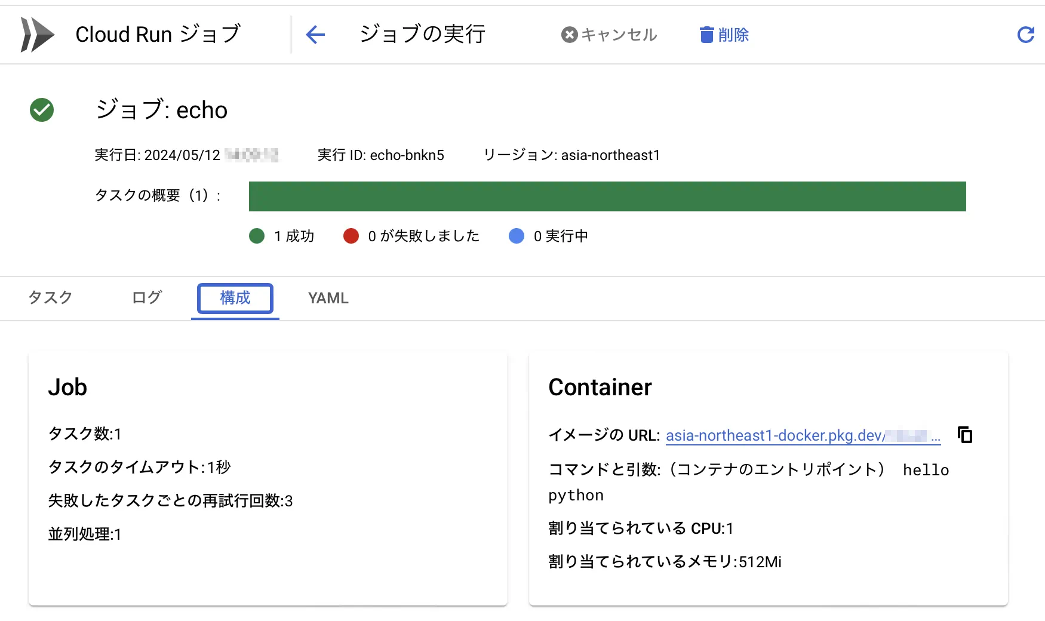This screenshot has width=1045, height=621.
Task: Click the green task summary progress bar
Action: point(607,196)
